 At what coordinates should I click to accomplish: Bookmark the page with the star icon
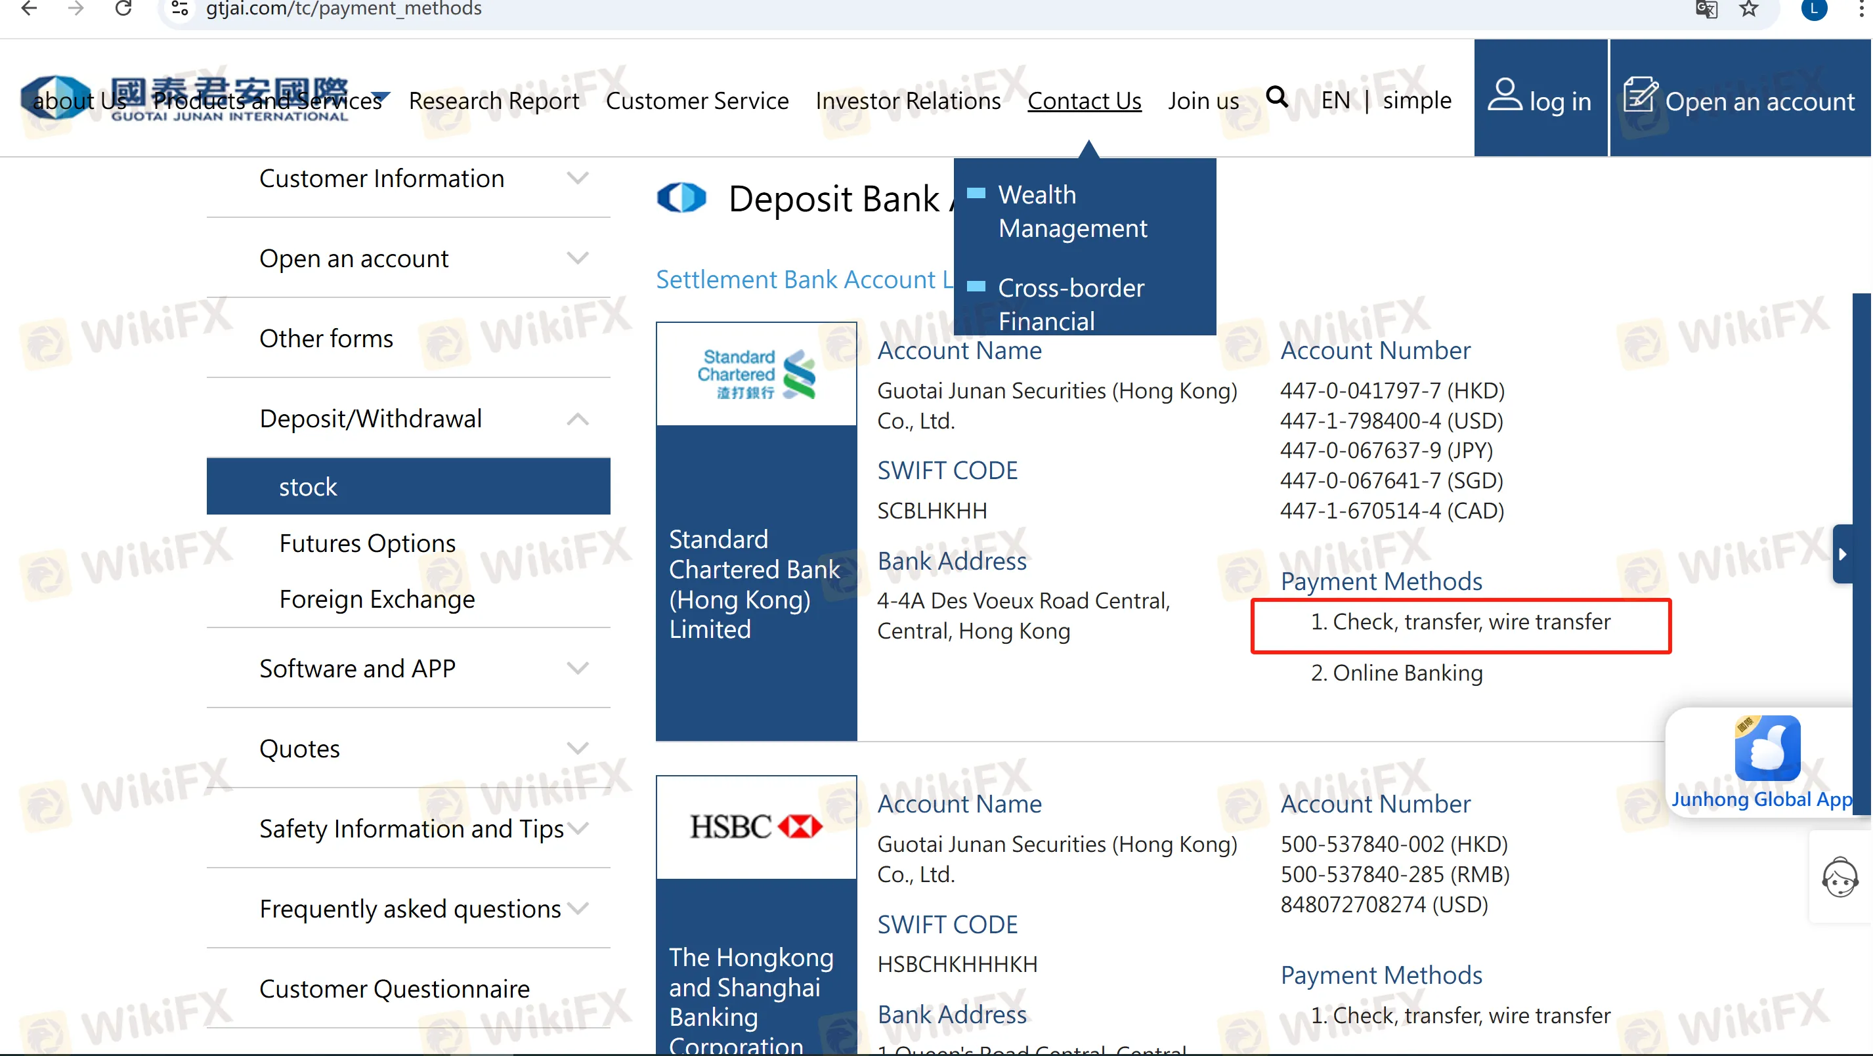1748,11
